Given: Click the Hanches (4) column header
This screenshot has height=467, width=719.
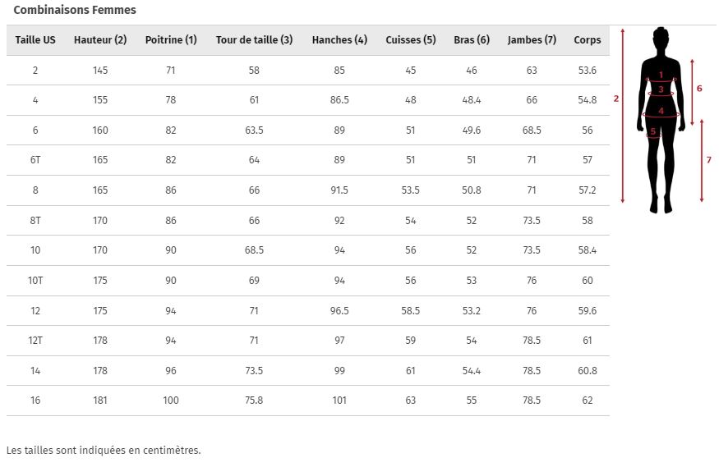Looking at the screenshot, I should [x=339, y=40].
